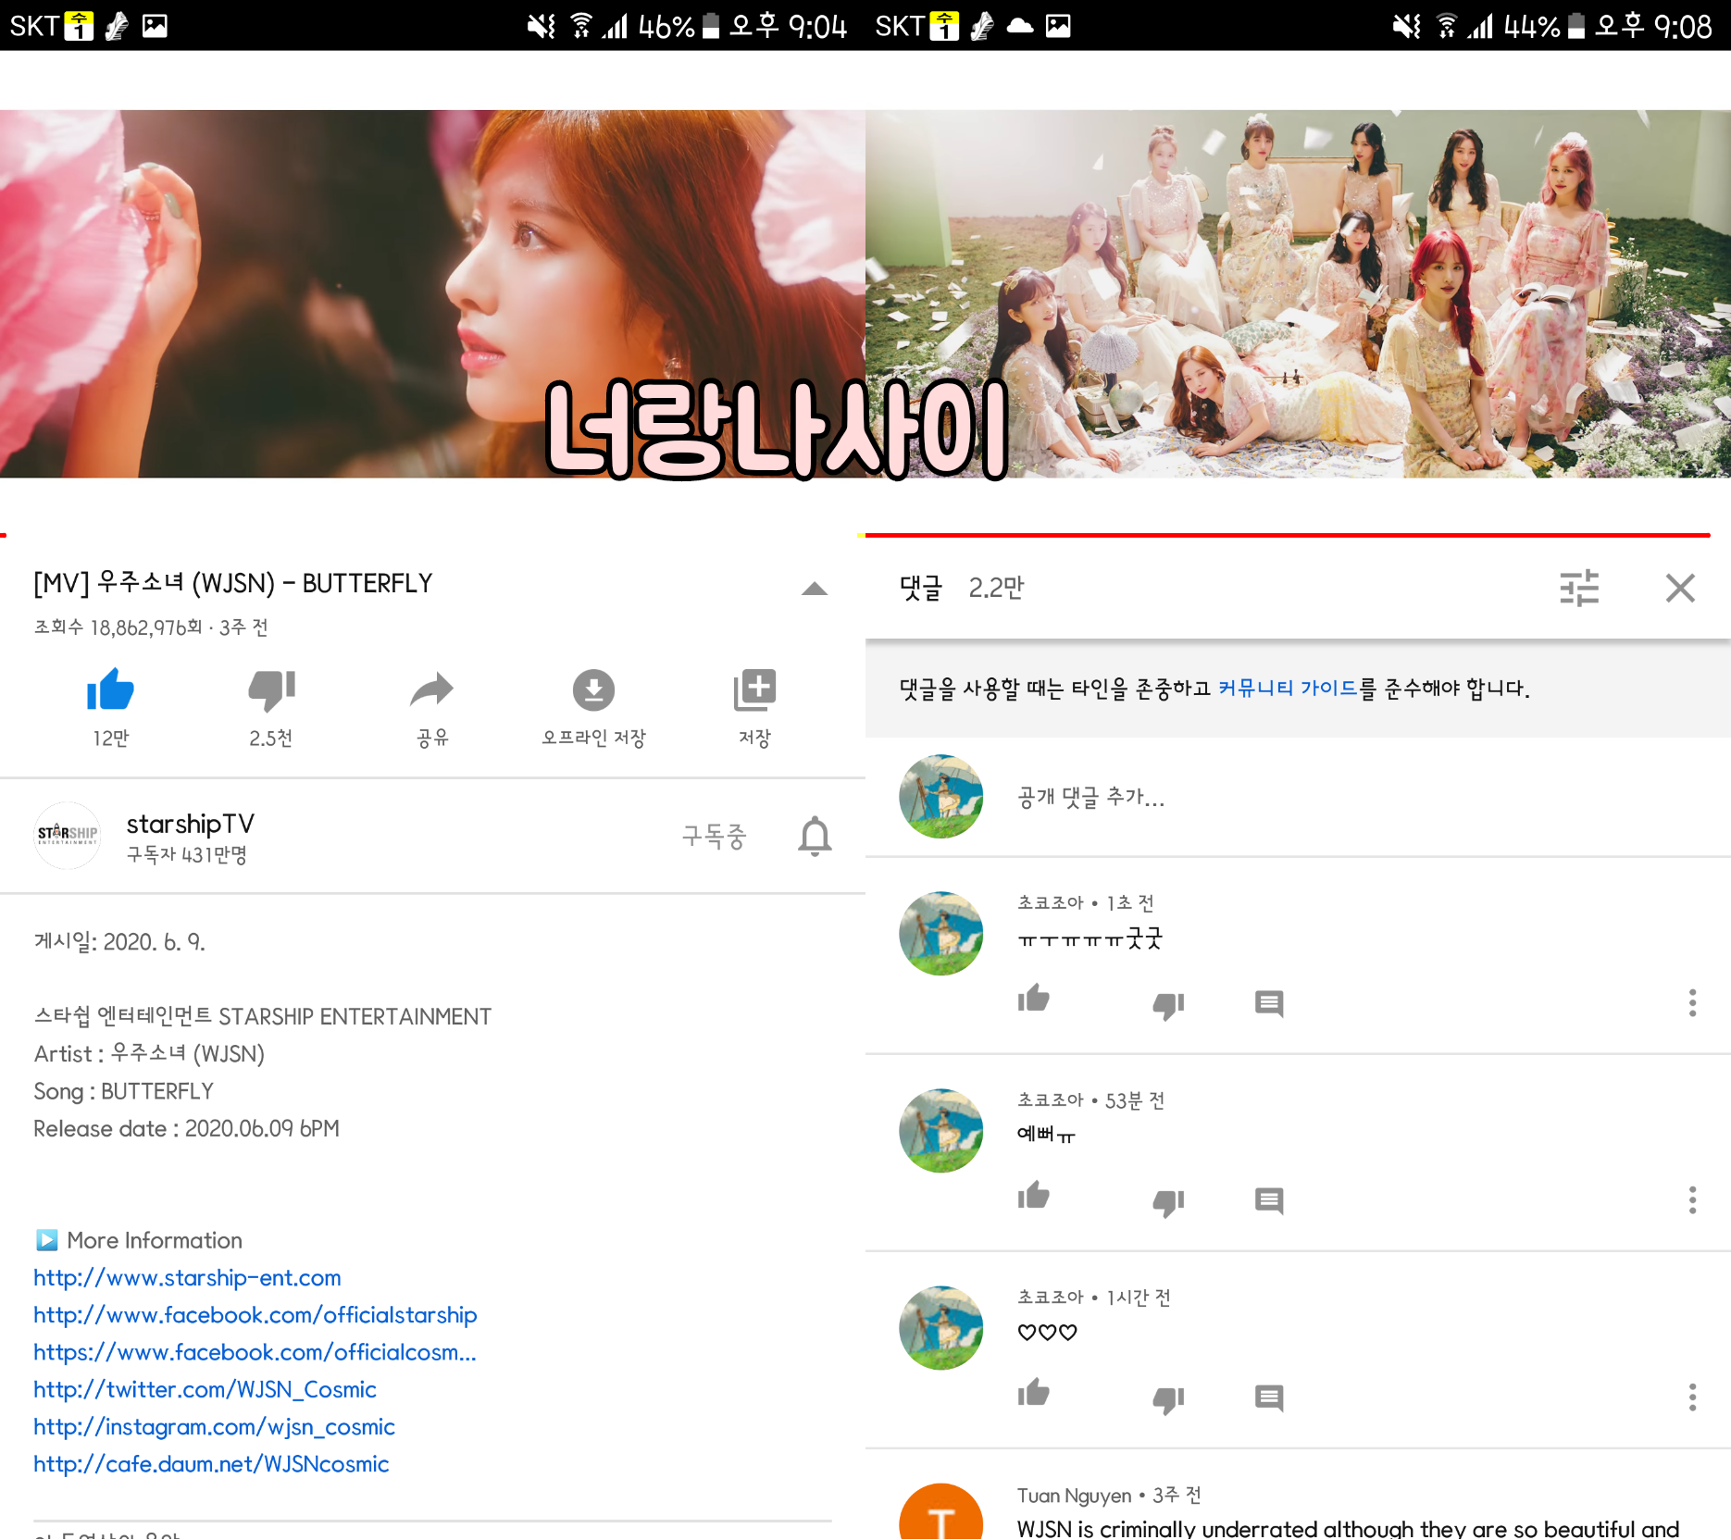1731x1540 pixels.
Task: Close the comments panel
Action: pos(1680,588)
